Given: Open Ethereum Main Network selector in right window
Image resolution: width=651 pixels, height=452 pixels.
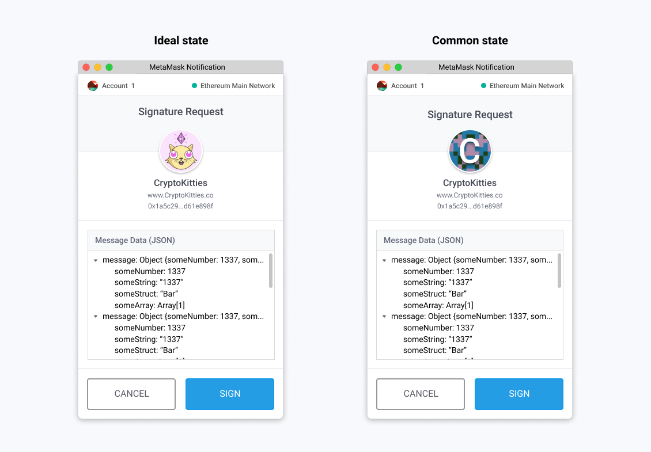Looking at the screenshot, I should (x=523, y=86).
